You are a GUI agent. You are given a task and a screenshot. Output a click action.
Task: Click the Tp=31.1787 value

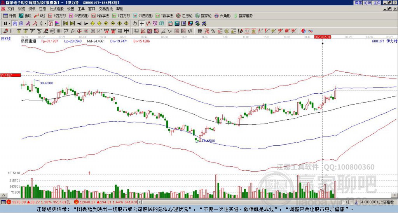tap(49, 41)
